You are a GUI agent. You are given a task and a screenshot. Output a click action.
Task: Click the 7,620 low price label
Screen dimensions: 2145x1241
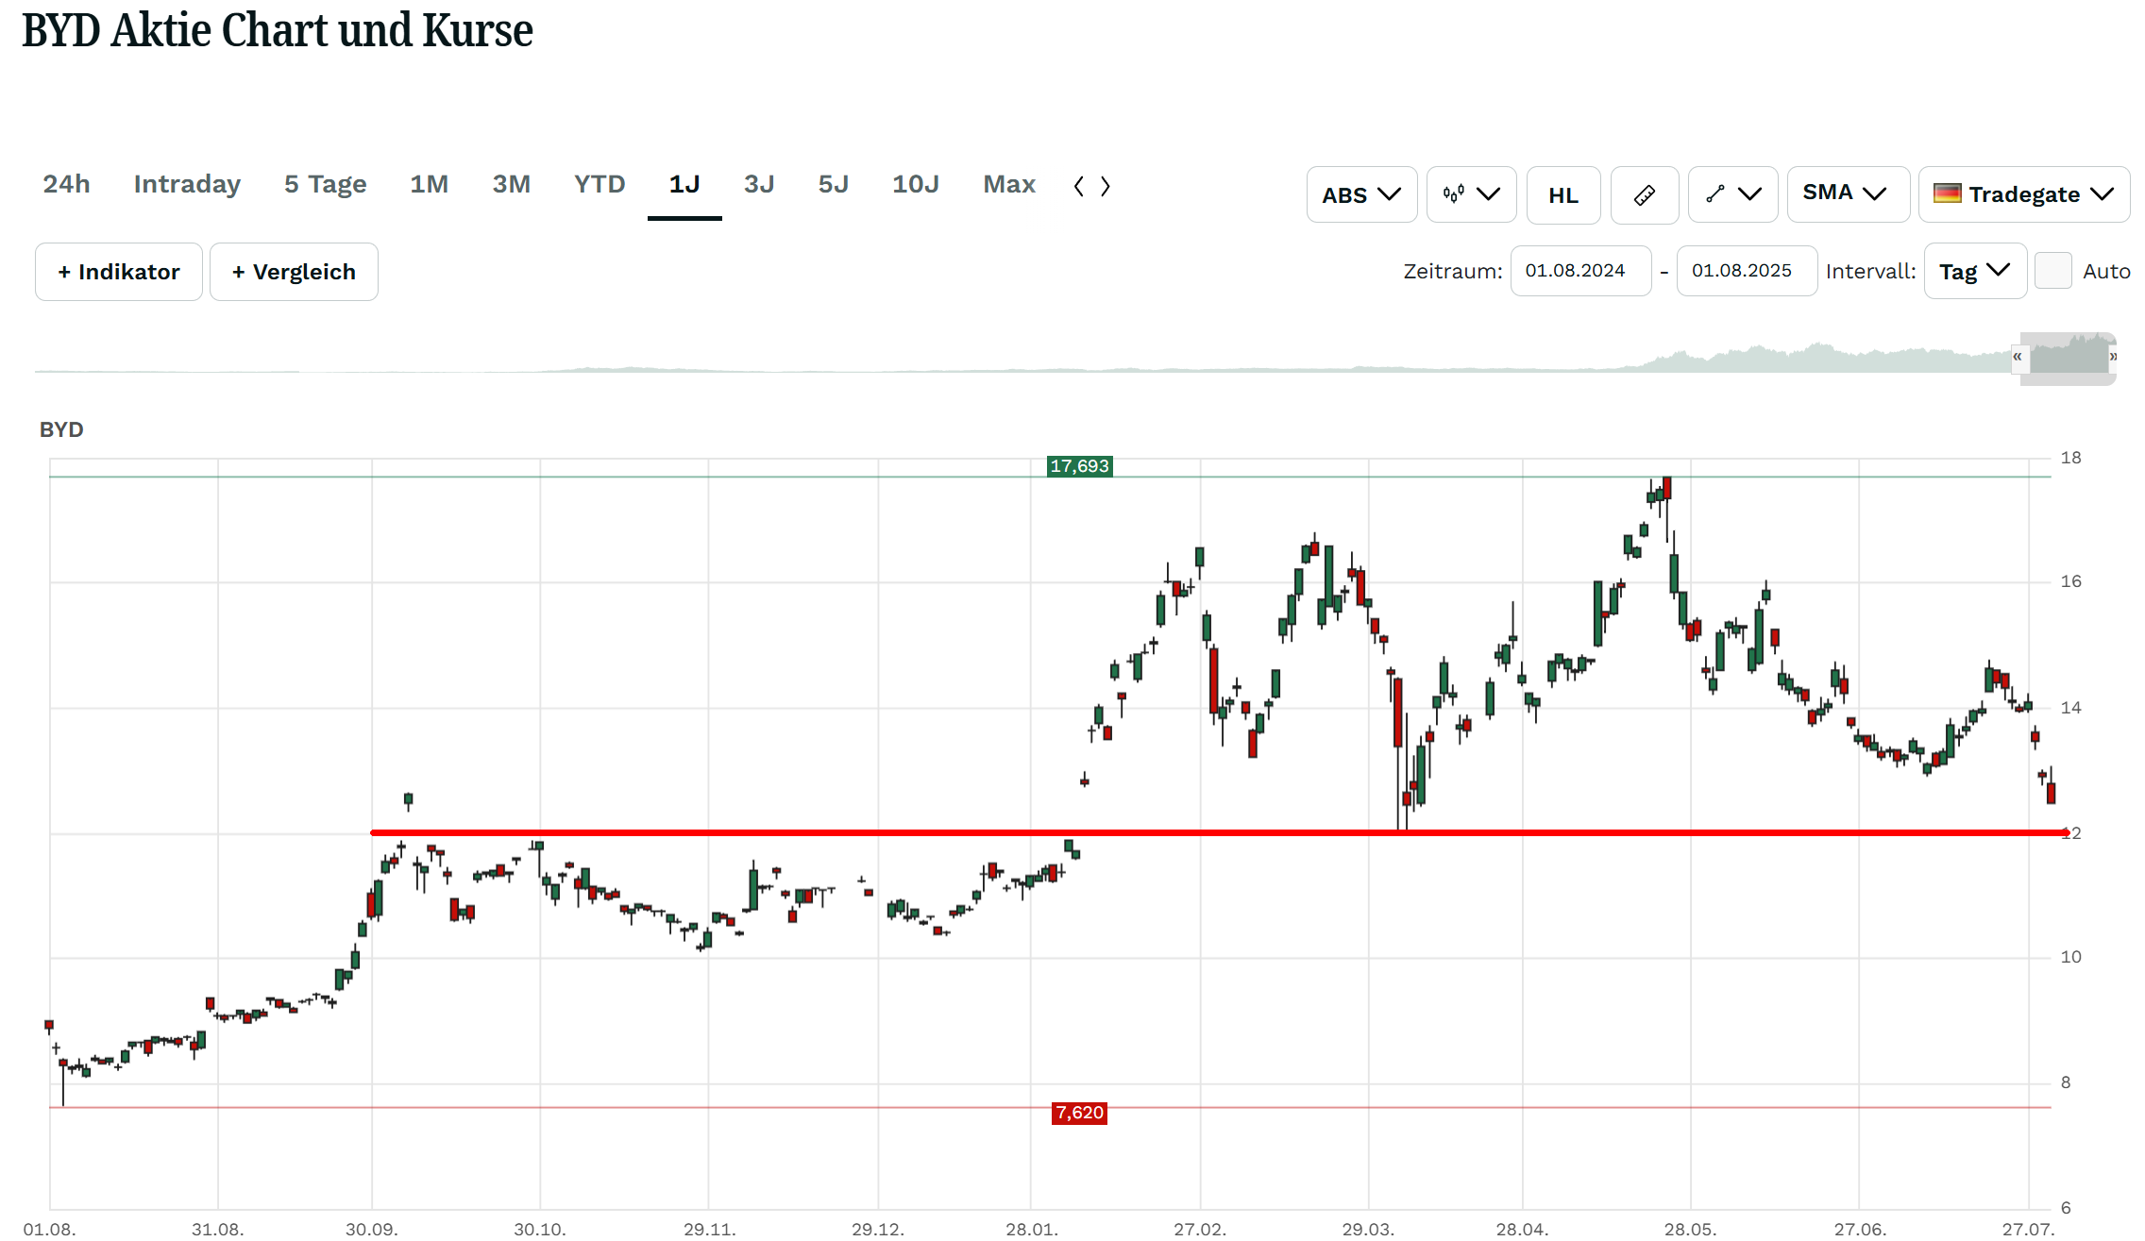(1079, 1113)
